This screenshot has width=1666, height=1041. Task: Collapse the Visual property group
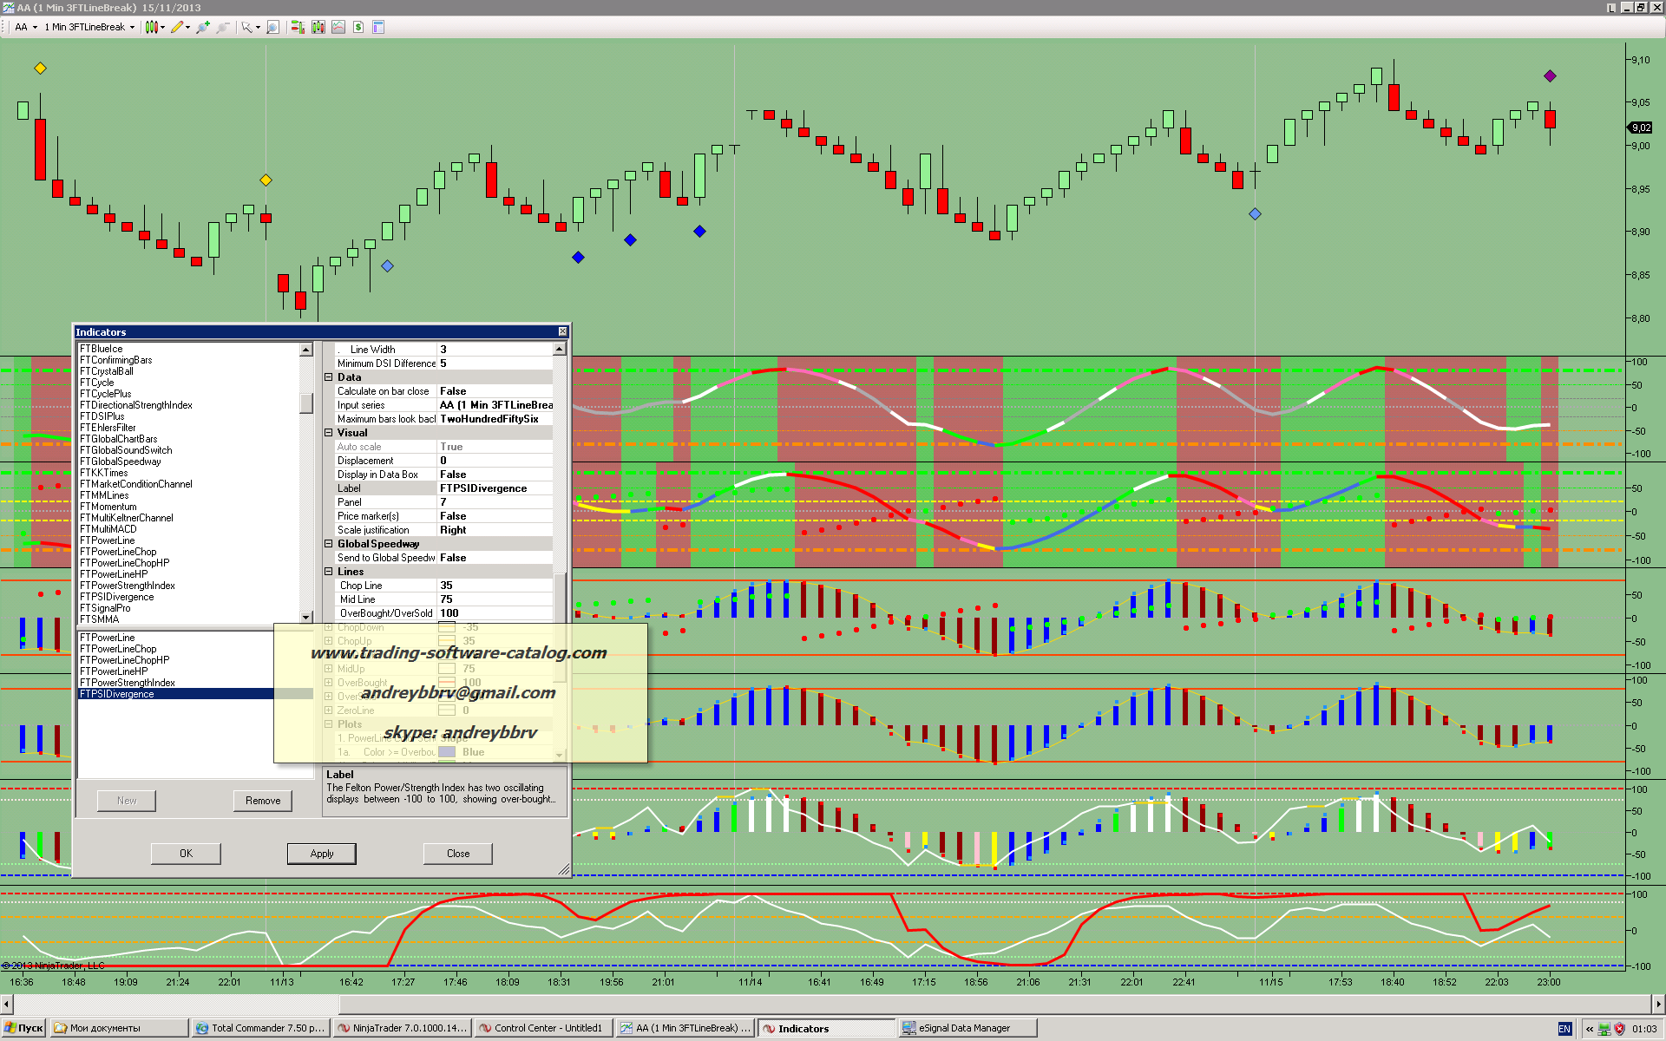click(329, 433)
